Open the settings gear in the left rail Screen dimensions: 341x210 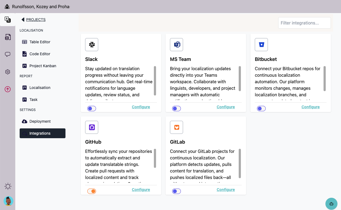pyautogui.click(x=8, y=72)
